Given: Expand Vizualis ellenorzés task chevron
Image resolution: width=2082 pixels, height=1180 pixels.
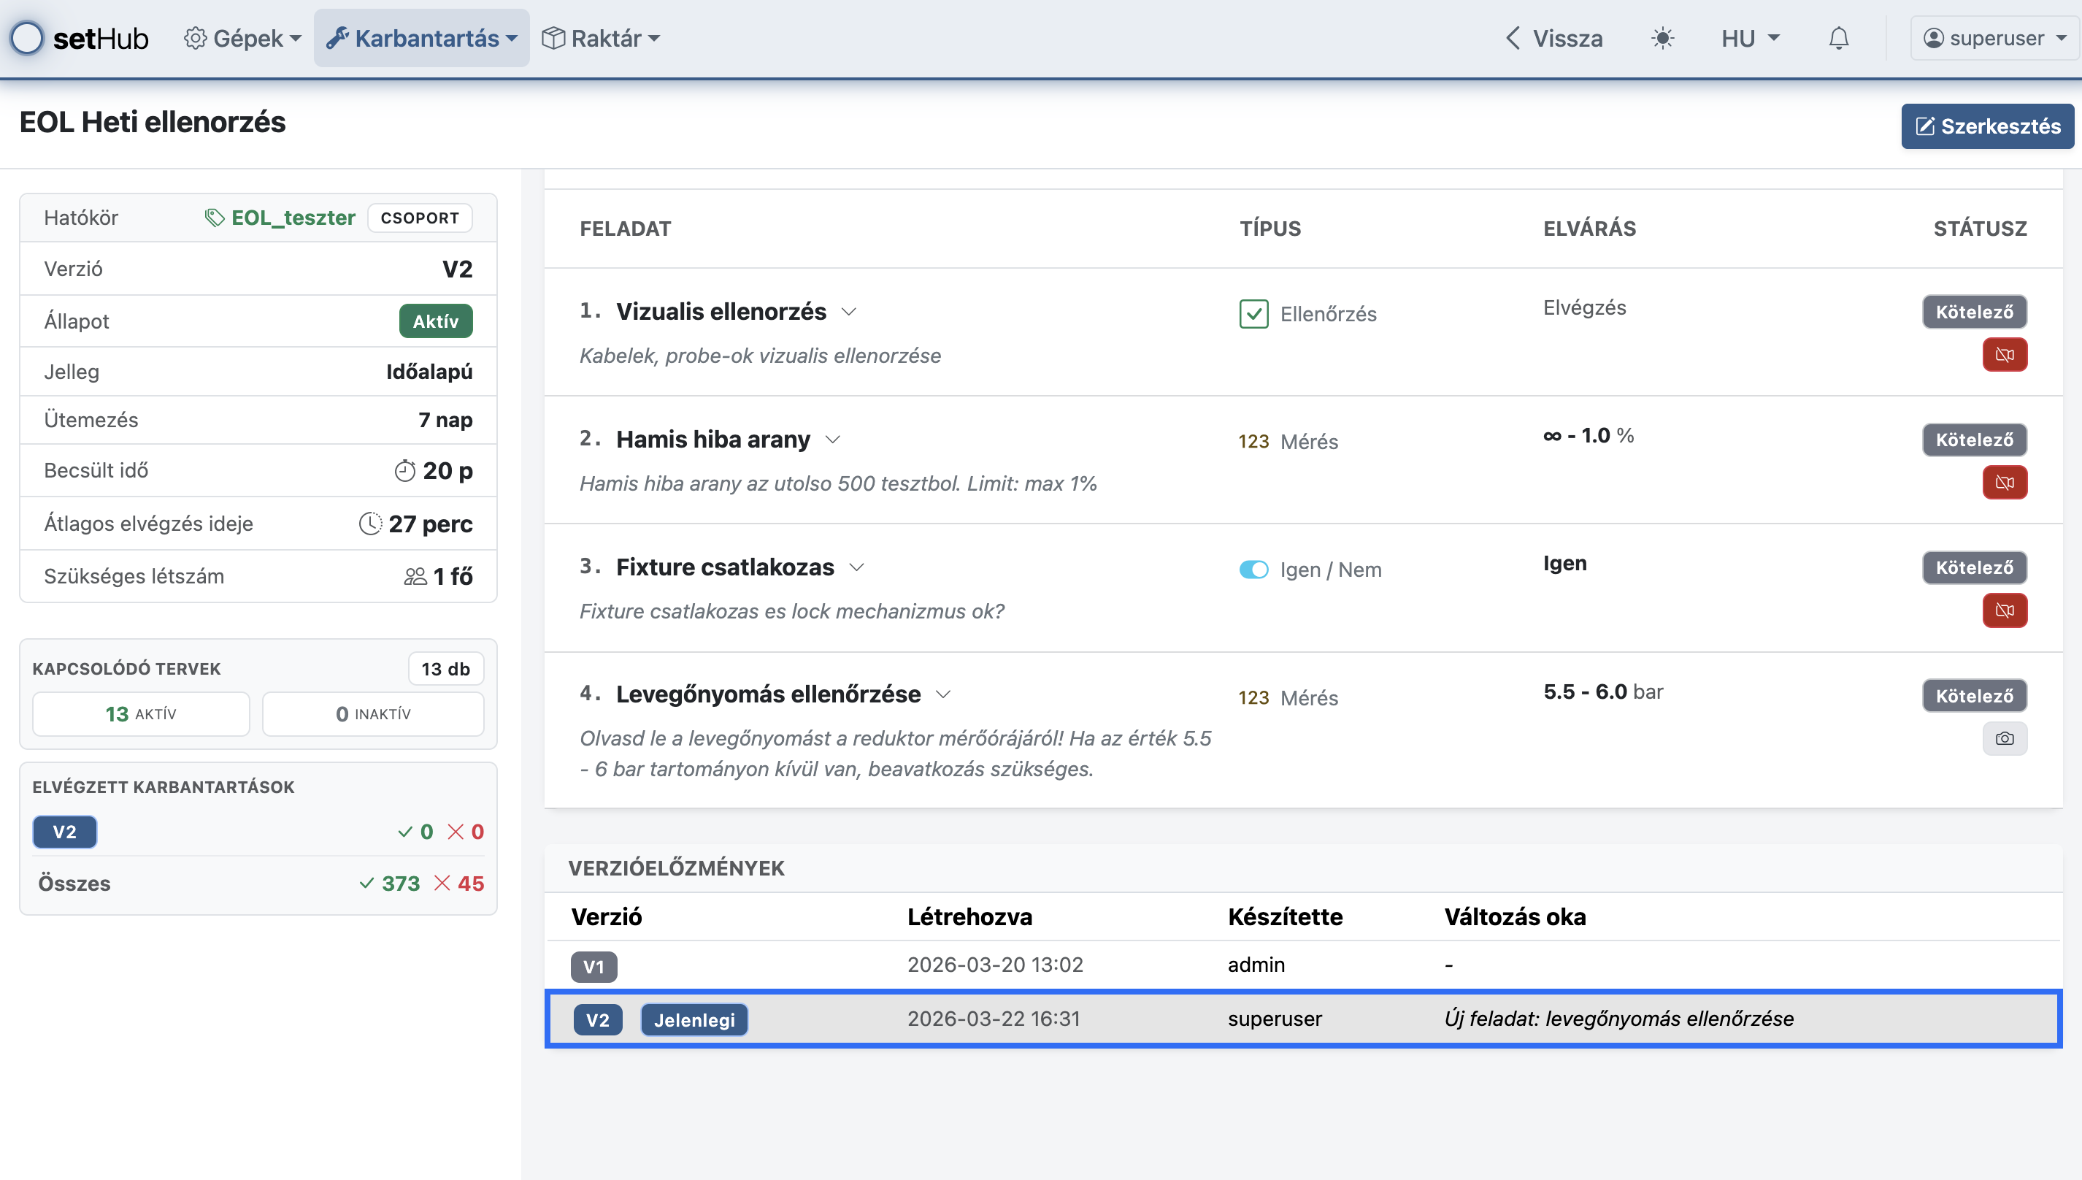Looking at the screenshot, I should (x=849, y=312).
